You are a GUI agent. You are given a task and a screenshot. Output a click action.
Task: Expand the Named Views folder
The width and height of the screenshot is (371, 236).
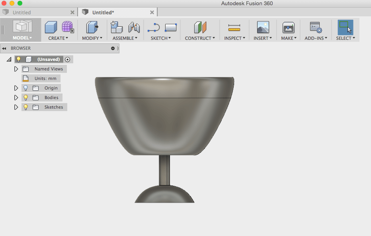pyautogui.click(x=16, y=69)
